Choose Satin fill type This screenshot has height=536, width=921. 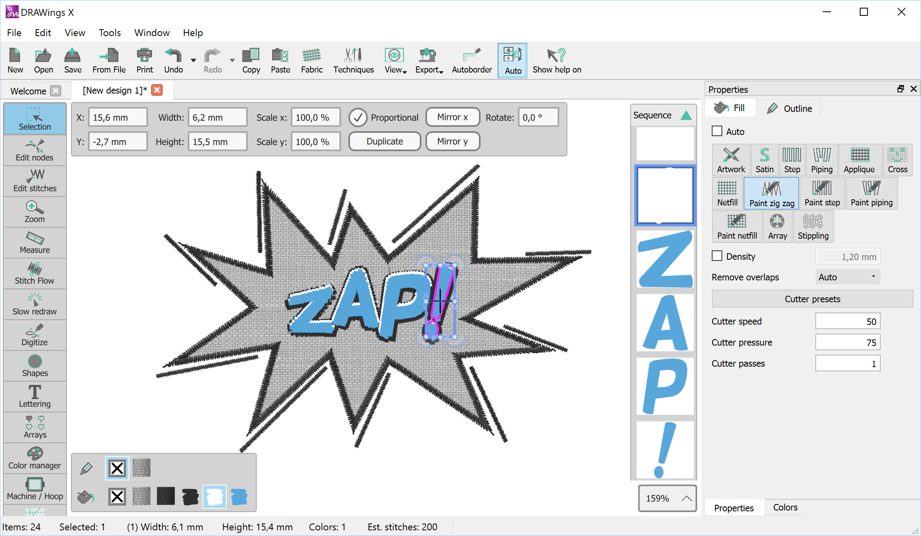pyautogui.click(x=764, y=160)
